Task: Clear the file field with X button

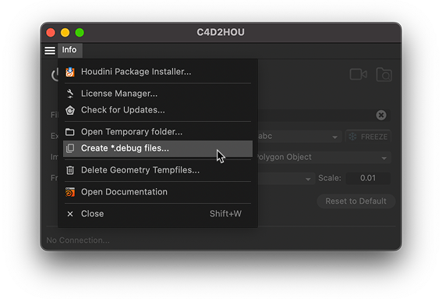Action: (381, 115)
